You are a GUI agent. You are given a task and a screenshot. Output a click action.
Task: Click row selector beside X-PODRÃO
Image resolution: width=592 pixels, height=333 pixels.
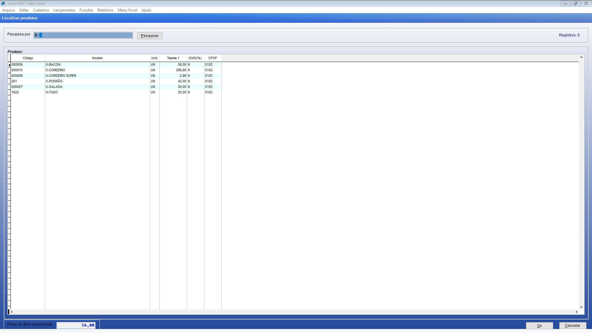[9, 81]
